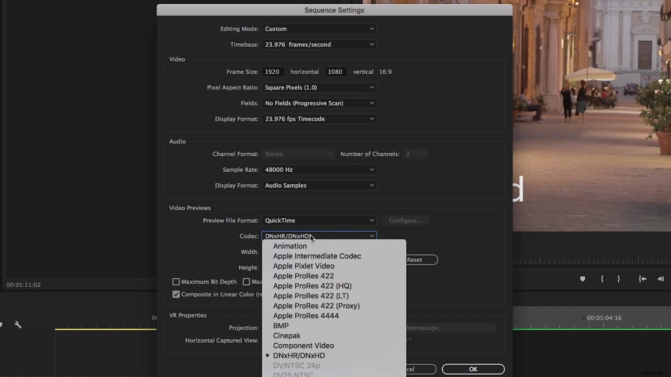671x377 pixels.
Task: Select Apple ProRes 4444 from the codec list
Action: point(306,316)
